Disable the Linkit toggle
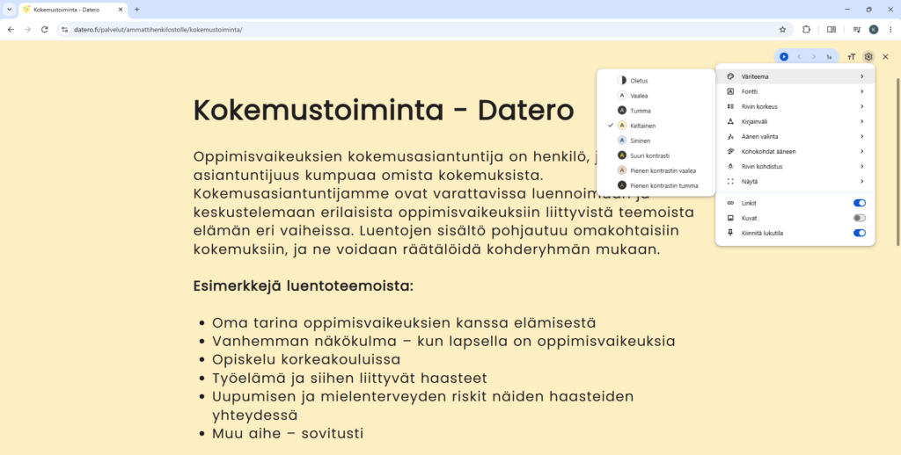 [859, 203]
